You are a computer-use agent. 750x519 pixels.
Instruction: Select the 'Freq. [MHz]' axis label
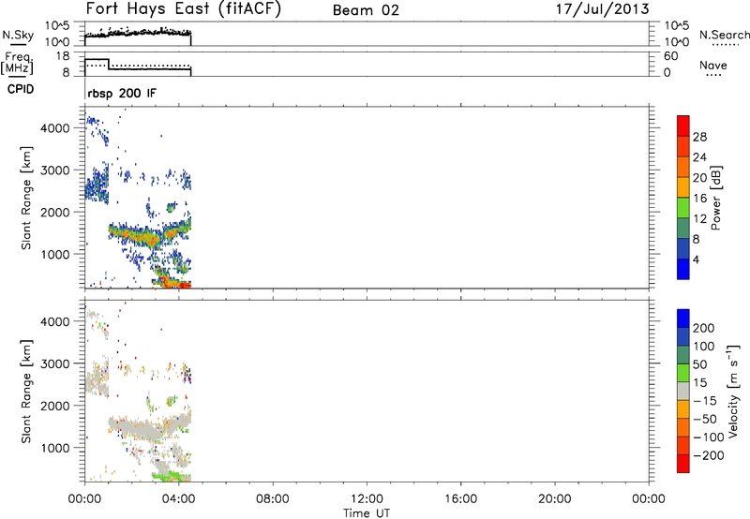click(x=18, y=64)
